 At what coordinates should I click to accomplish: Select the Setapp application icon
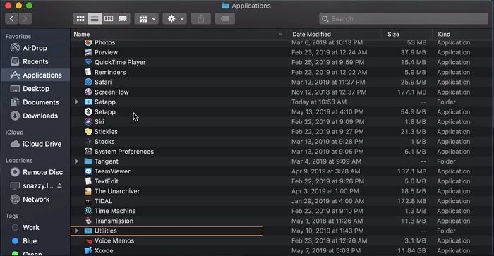88,112
